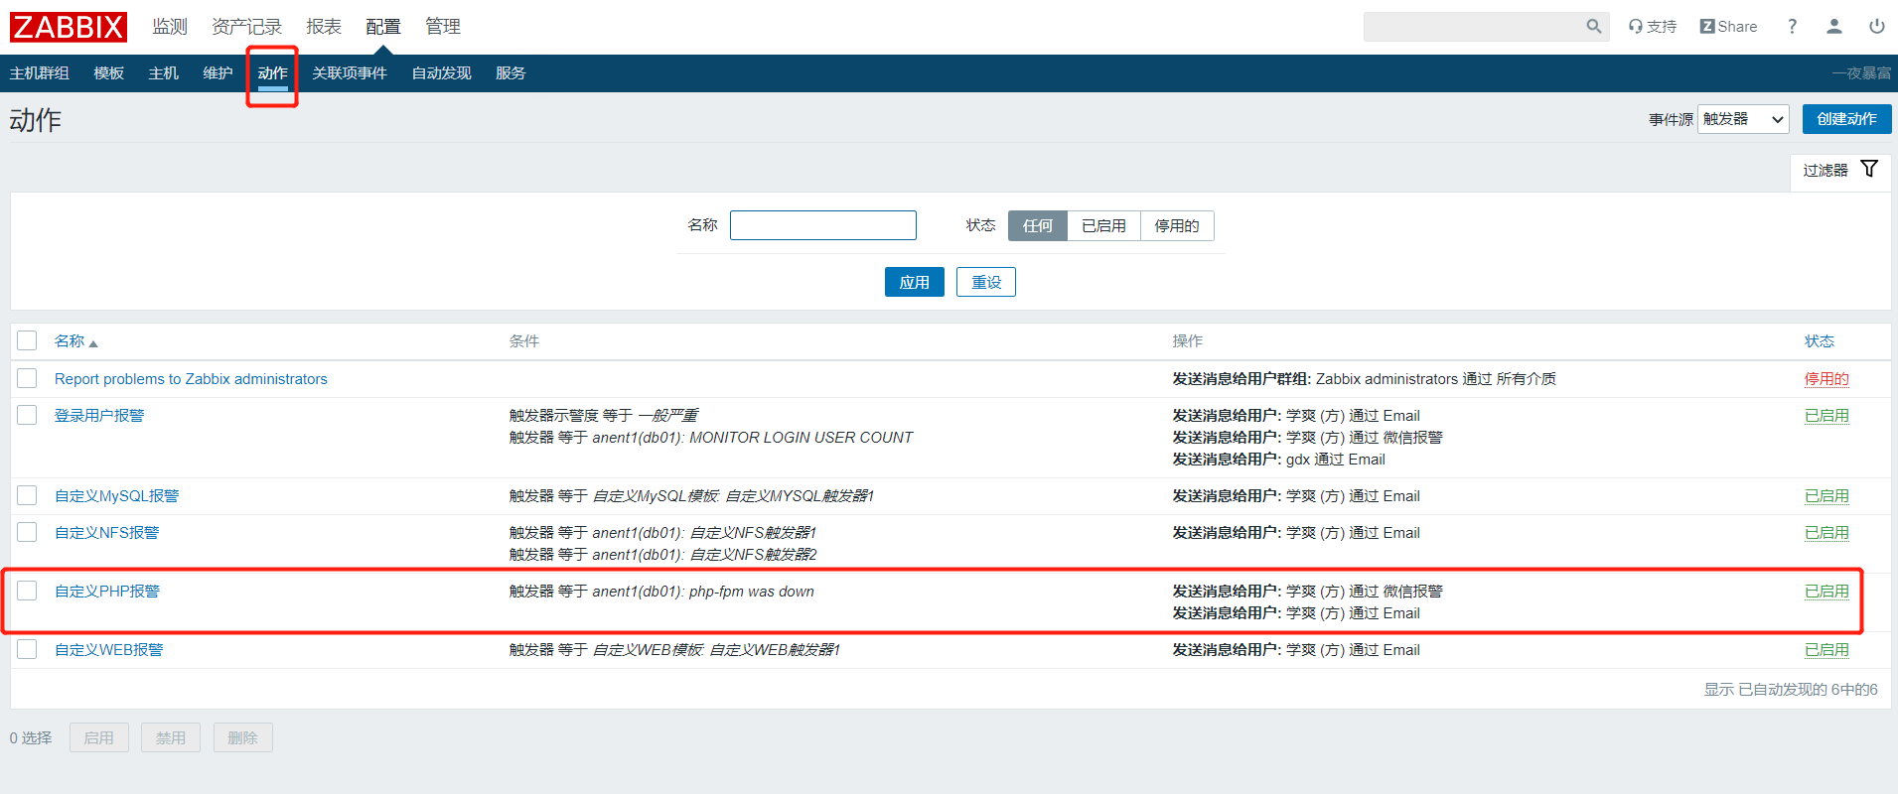This screenshot has width=1898, height=794.
Task: Open Report problems to Zabbix administrators action
Action: coord(191,379)
